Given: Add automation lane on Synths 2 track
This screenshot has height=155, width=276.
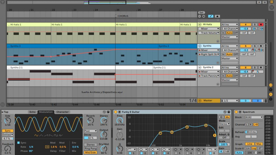Looking at the screenshot, I should tap(218, 84).
